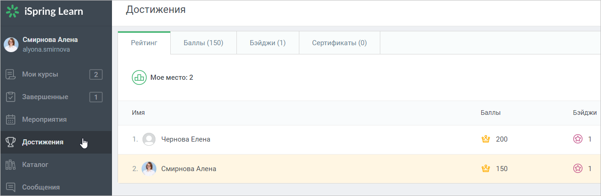Click the Чернова Елена placeholder avatar
The height and width of the screenshot is (196, 601).
(149, 139)
